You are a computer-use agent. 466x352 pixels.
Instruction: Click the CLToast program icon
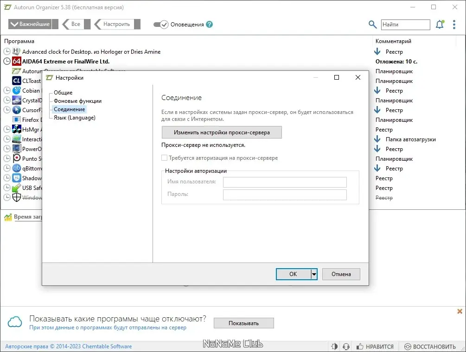17,81
